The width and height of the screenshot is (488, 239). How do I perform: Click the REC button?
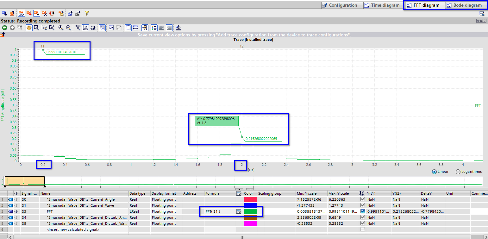point(481,21)
